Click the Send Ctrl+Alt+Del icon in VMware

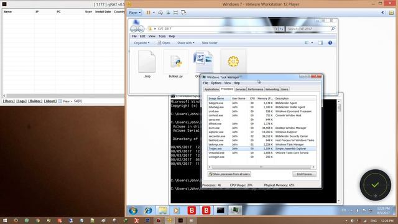tap(160, 12)
